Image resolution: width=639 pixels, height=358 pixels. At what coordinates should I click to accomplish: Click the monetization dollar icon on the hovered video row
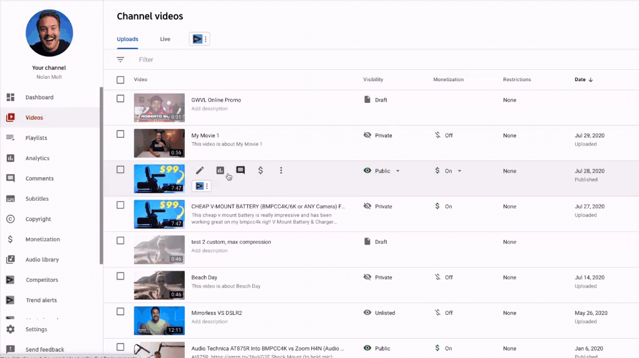point(260,170)
